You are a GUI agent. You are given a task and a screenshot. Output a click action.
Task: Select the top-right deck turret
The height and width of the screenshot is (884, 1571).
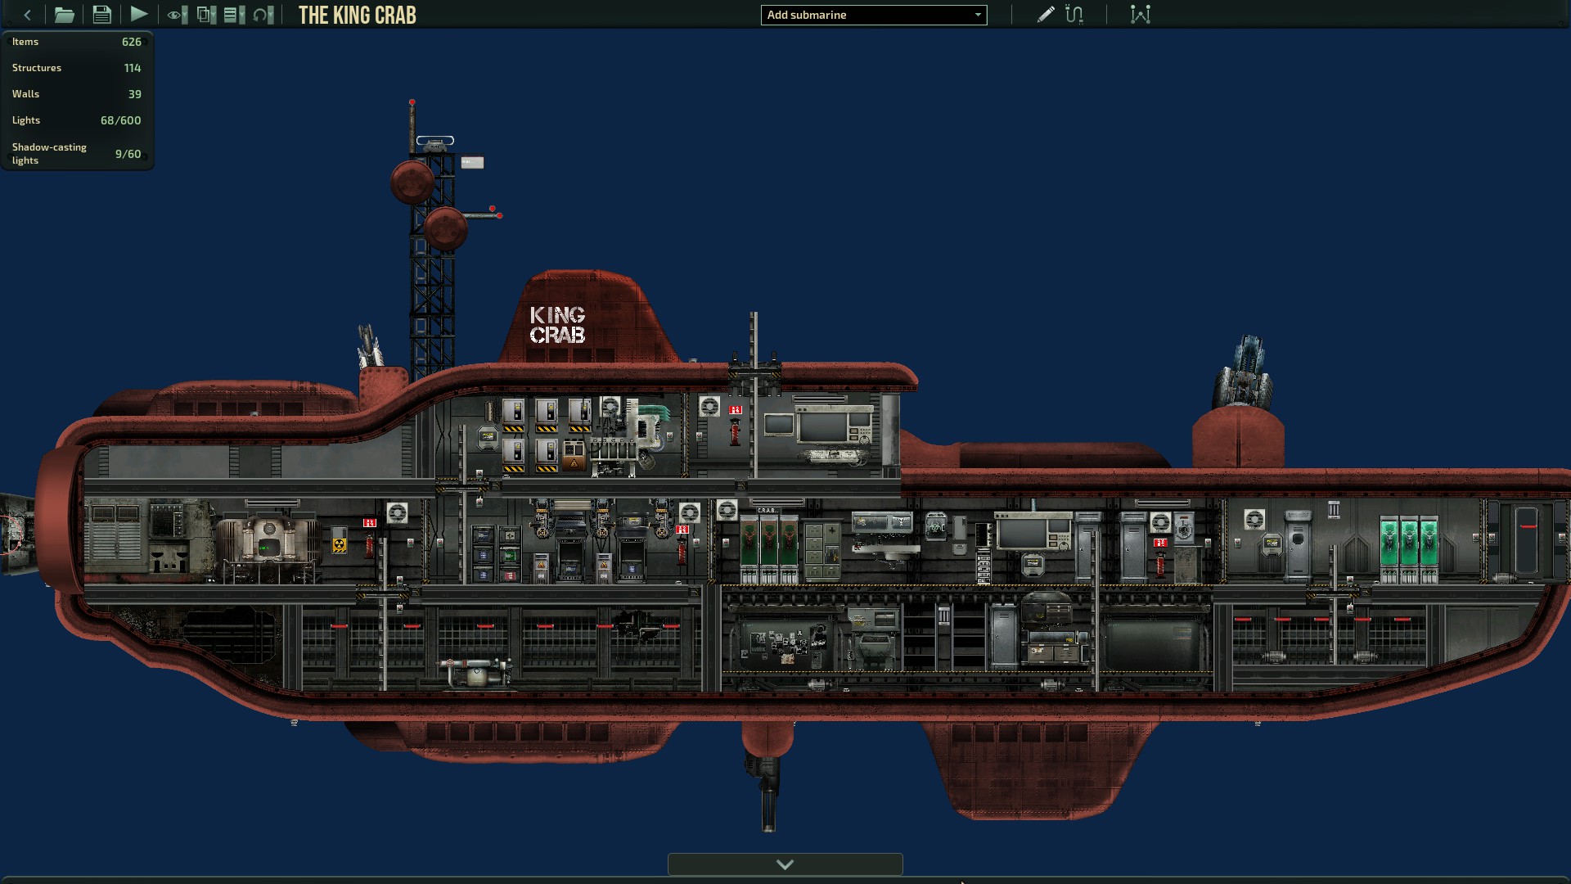[1245, 372]
